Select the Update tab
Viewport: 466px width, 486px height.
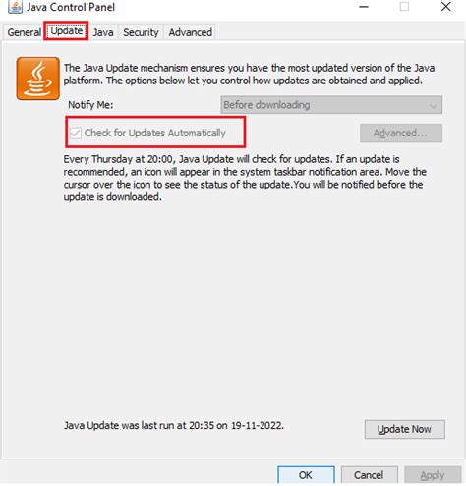66,31
